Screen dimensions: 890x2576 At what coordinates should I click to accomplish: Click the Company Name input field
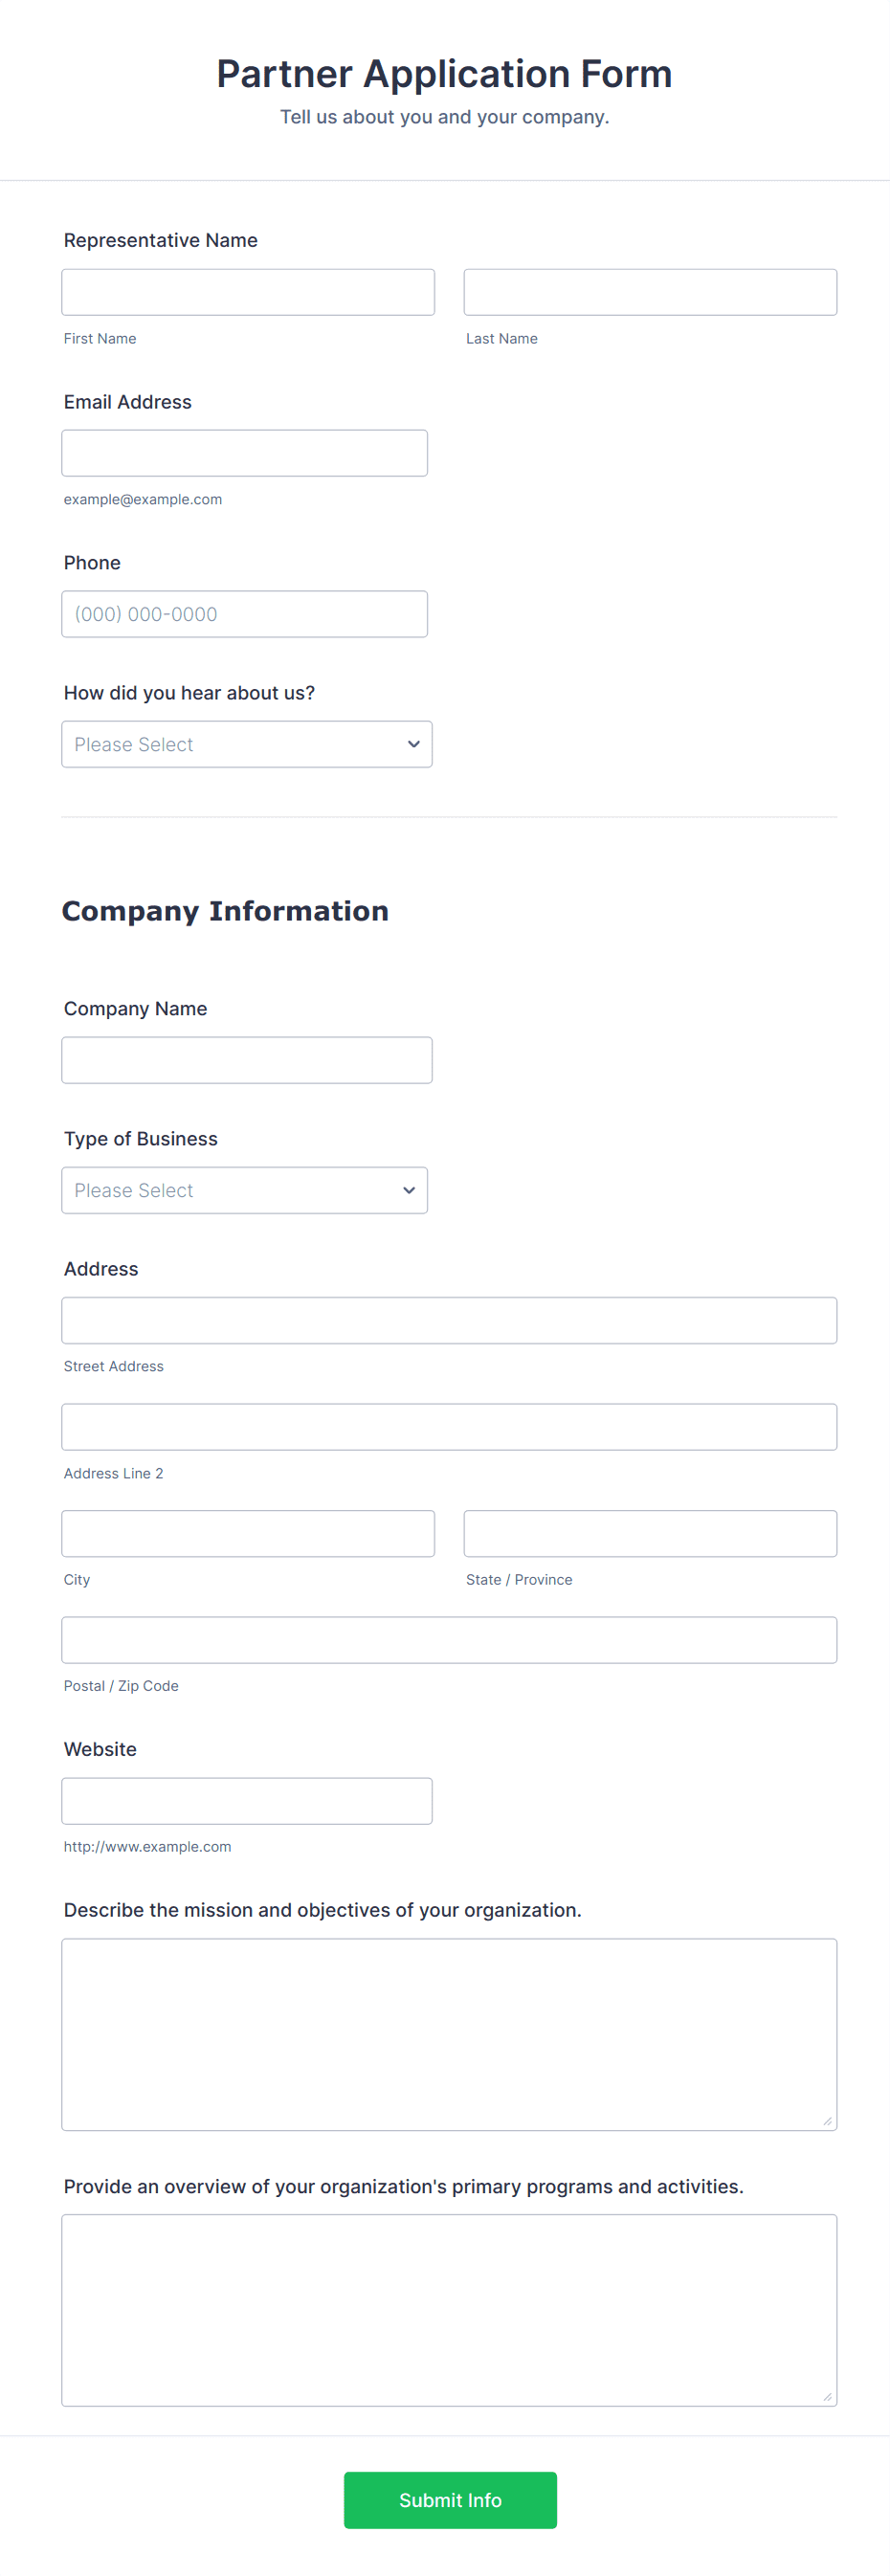click(247, 1059)
